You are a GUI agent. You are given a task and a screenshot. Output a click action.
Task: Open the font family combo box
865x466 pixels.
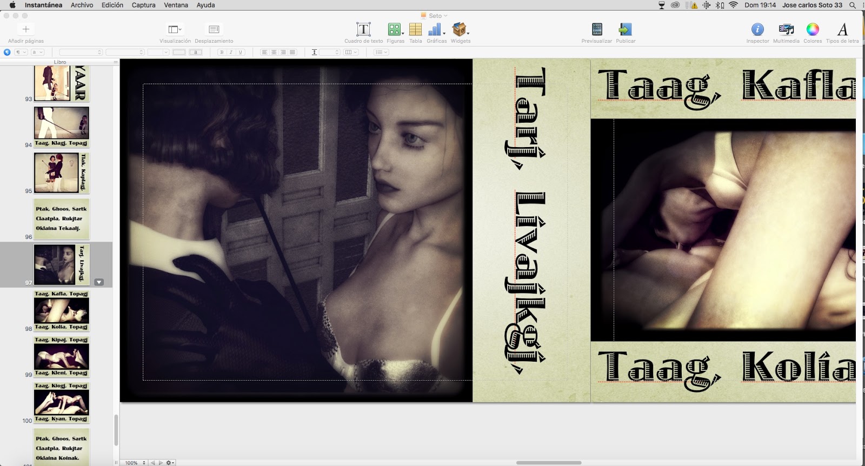coord(81,52)
